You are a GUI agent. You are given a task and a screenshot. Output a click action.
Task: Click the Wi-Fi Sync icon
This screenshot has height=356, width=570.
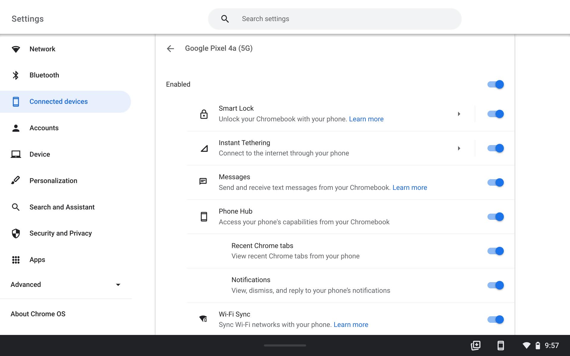203,319
